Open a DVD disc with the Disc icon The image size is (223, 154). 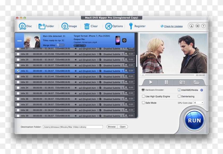point(23,26)
